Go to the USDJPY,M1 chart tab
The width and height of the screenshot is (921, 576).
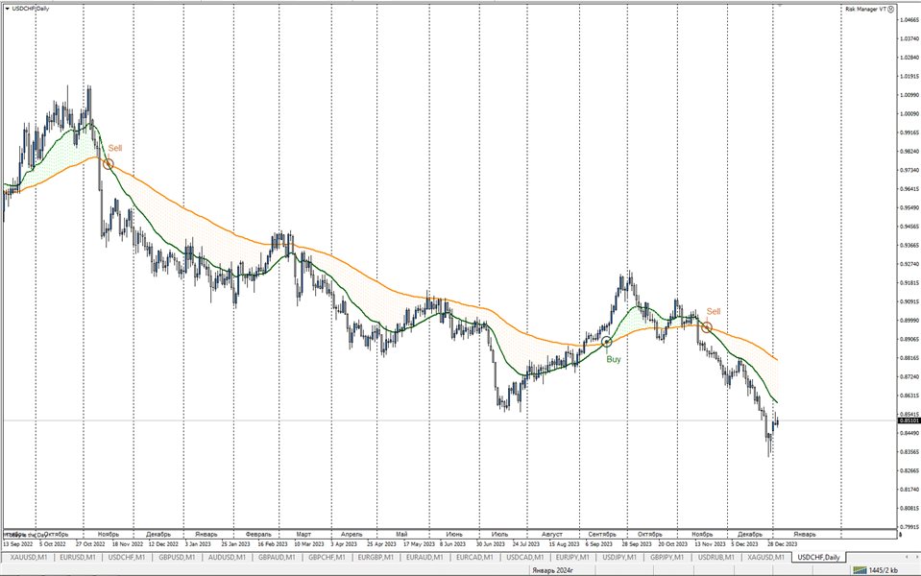[x=619, y=557]
